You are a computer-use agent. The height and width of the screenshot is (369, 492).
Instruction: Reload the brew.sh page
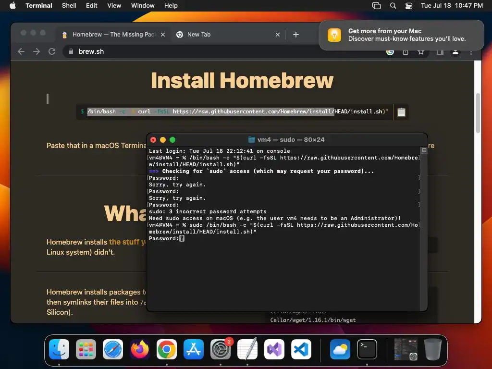coord(52,51)
